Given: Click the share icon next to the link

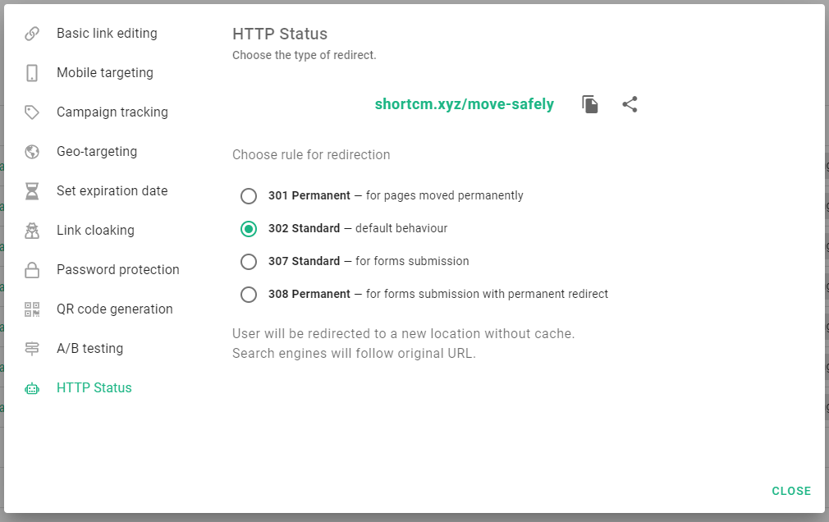Looking at the screenshot, I should pos(630,103).
